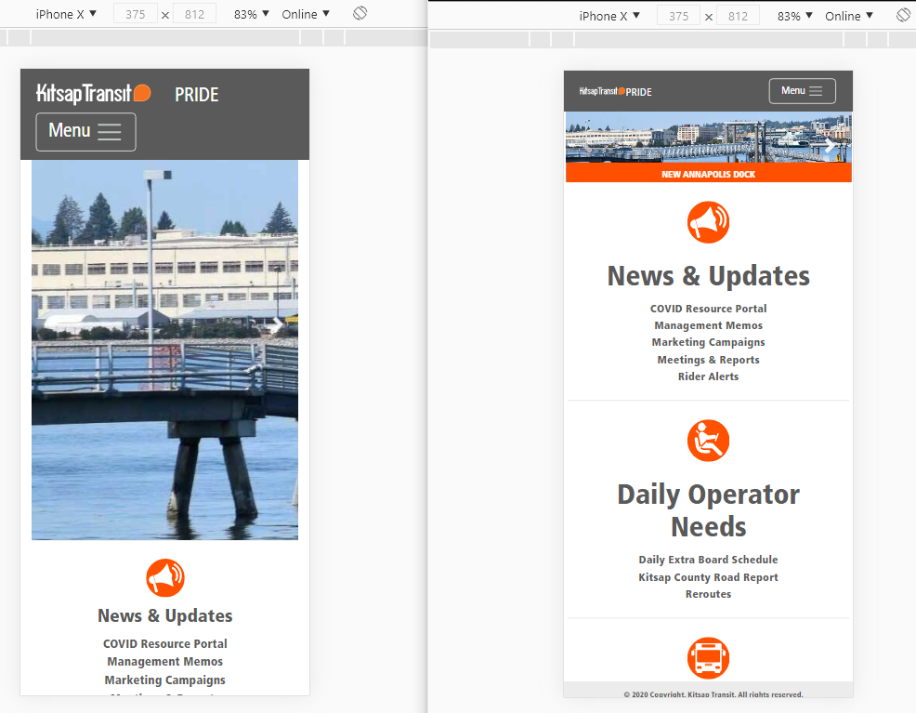
Task: Open the iPhone X device dropdown in the left toolbar
Action: tap(66, 14)
